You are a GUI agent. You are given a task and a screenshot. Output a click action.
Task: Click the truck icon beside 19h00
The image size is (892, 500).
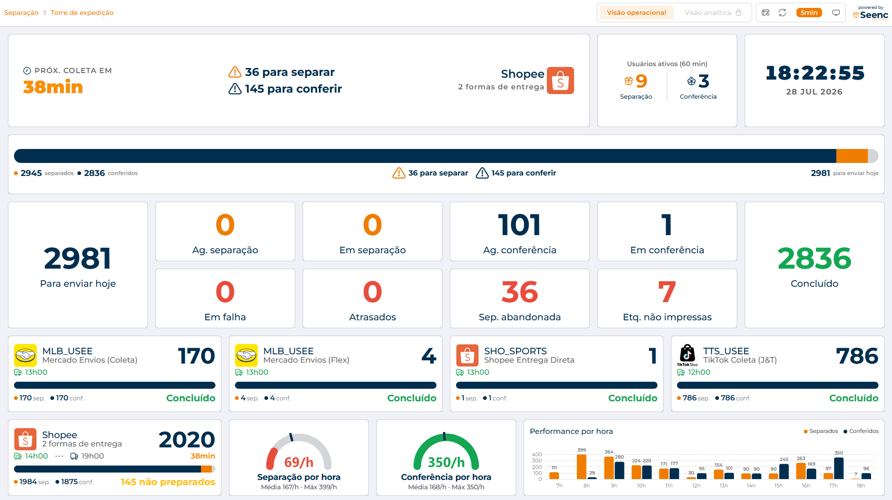(x=74, y=456)
